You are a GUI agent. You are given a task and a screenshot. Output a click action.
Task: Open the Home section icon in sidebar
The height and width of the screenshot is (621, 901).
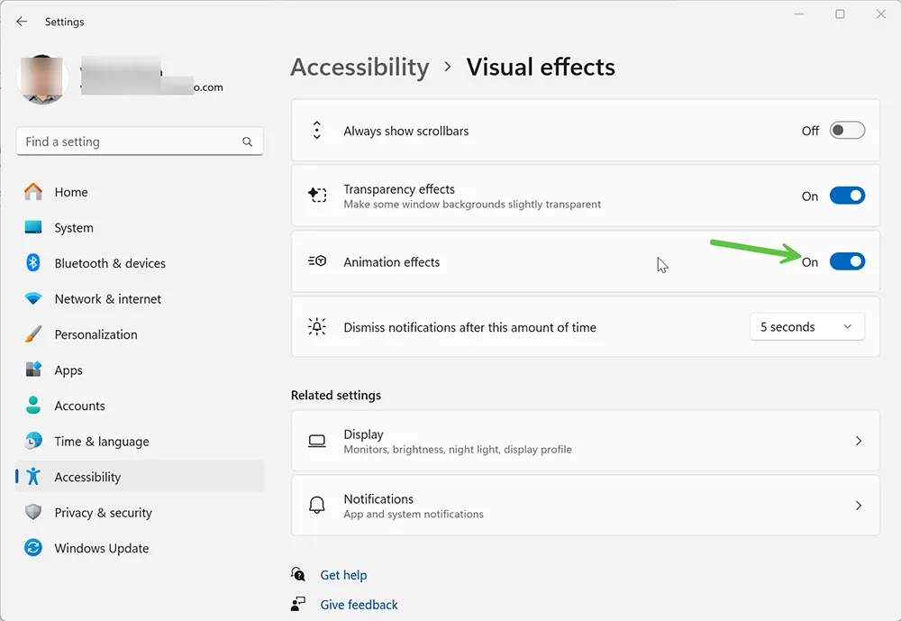(x=32, y=192)
